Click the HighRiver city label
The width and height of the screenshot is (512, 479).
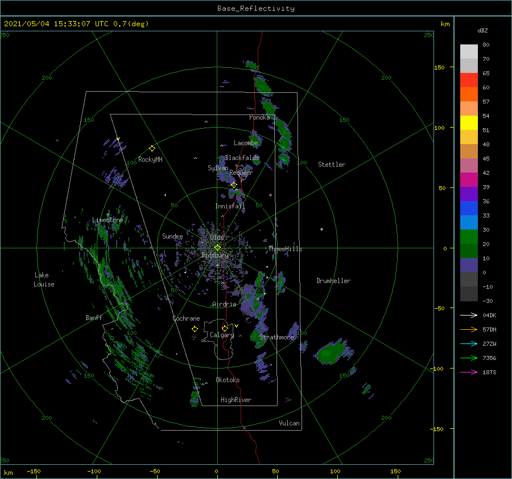coord(236,400)
